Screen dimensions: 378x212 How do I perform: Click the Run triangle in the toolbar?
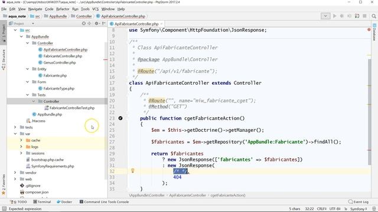(334, 16)
